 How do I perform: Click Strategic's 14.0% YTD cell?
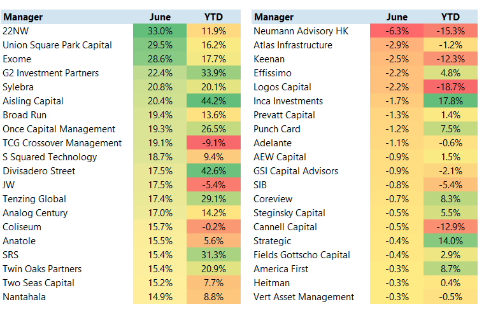tap(451, 241)
